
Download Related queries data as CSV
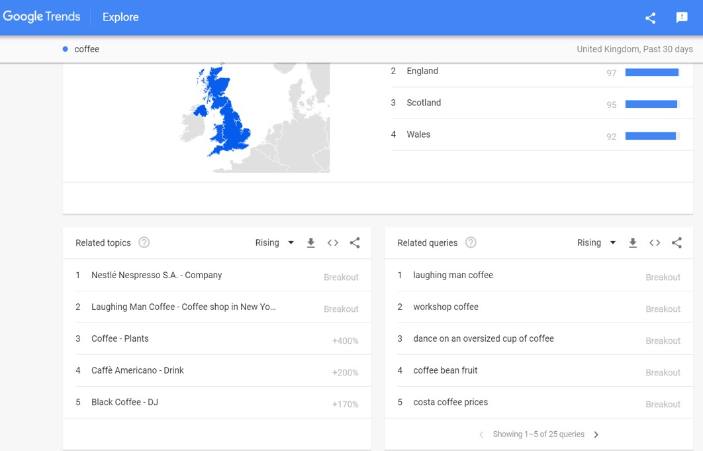(x=633, y=243)
